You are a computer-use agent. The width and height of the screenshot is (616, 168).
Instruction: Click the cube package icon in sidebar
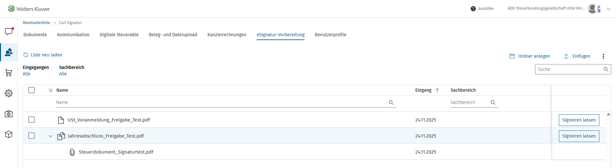[9, 134]
